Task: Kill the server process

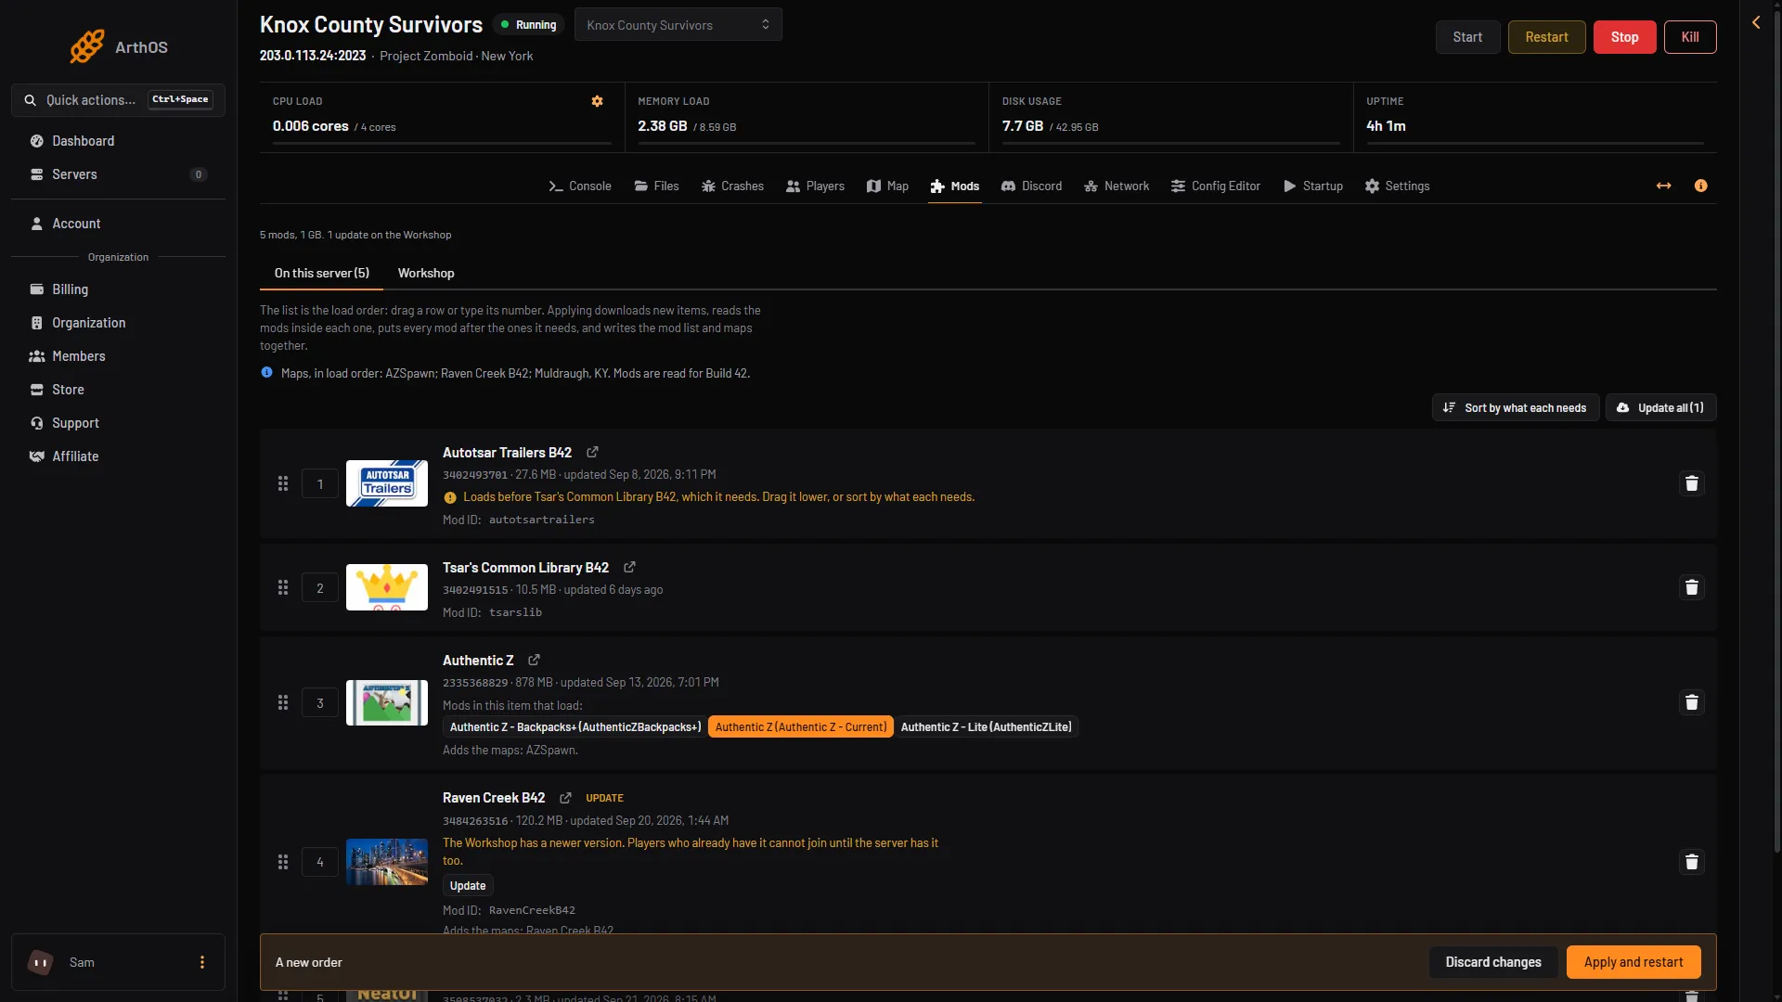Action: [x=1690, y=37]
